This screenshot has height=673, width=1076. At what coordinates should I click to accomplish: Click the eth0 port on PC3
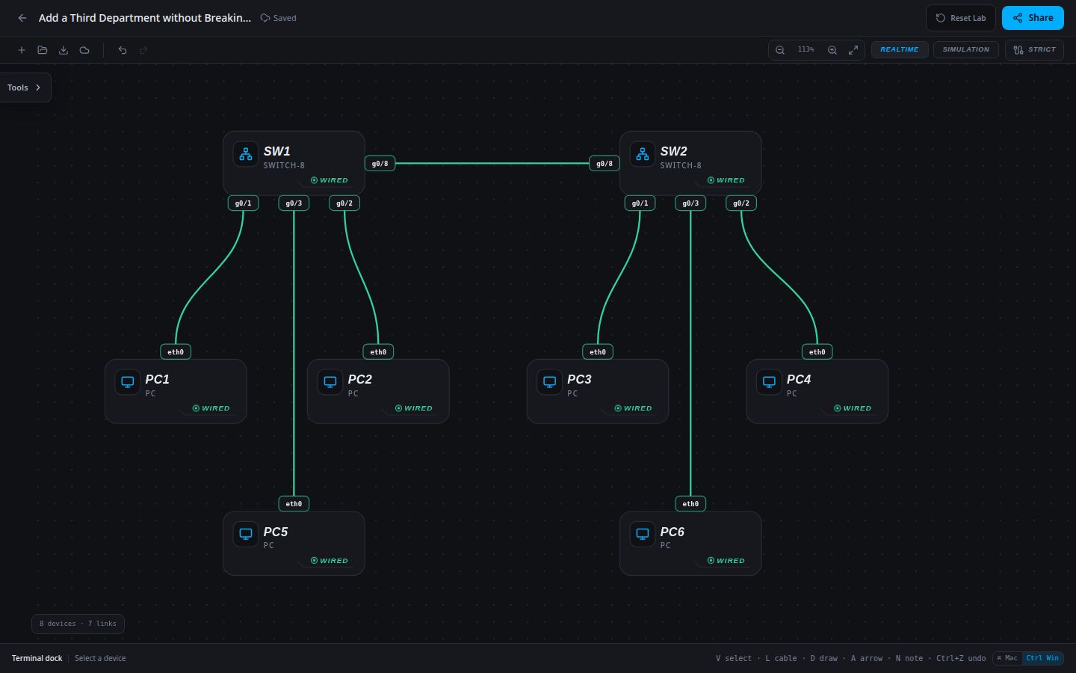click(598, 352)
